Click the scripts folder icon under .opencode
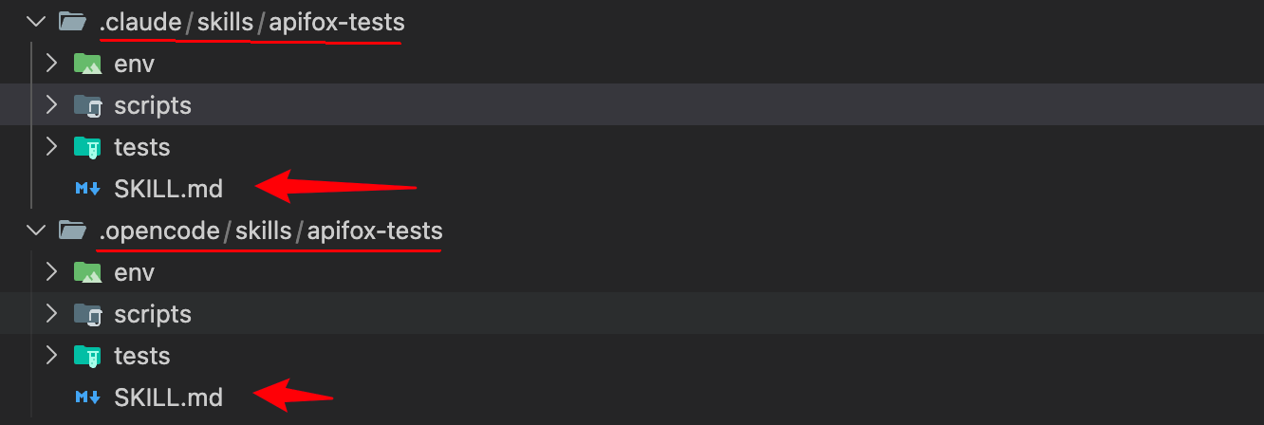This screenshot has height=425, width=1264. [x=87, y=314]
